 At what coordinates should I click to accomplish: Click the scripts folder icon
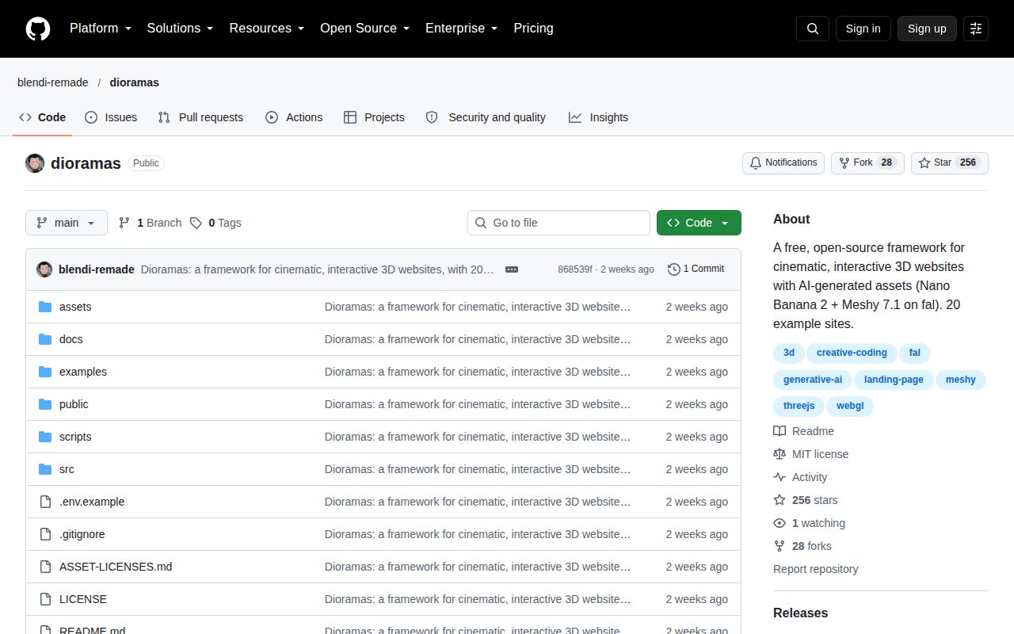tap(45, 437)
